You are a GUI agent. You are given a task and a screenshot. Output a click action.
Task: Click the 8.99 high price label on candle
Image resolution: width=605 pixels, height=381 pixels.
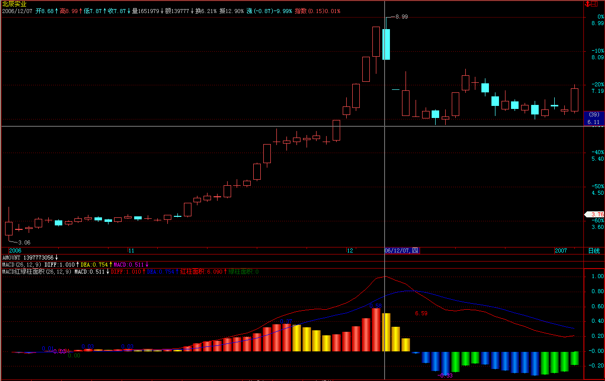click(401, 17)
